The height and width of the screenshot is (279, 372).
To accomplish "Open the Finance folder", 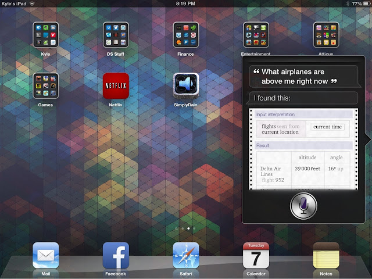I will pos(186,35).
